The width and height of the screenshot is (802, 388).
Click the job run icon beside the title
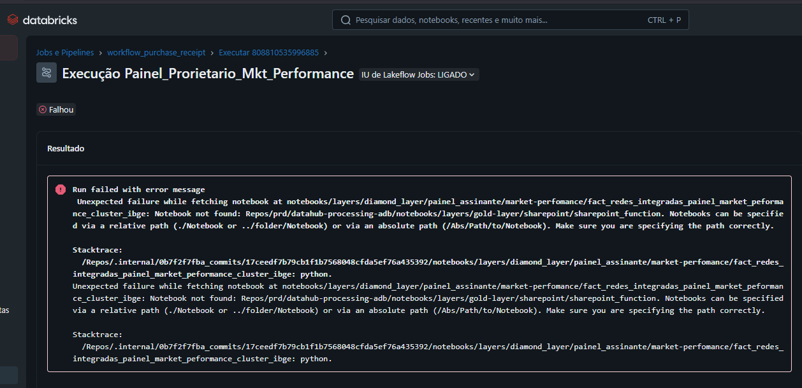47,73
